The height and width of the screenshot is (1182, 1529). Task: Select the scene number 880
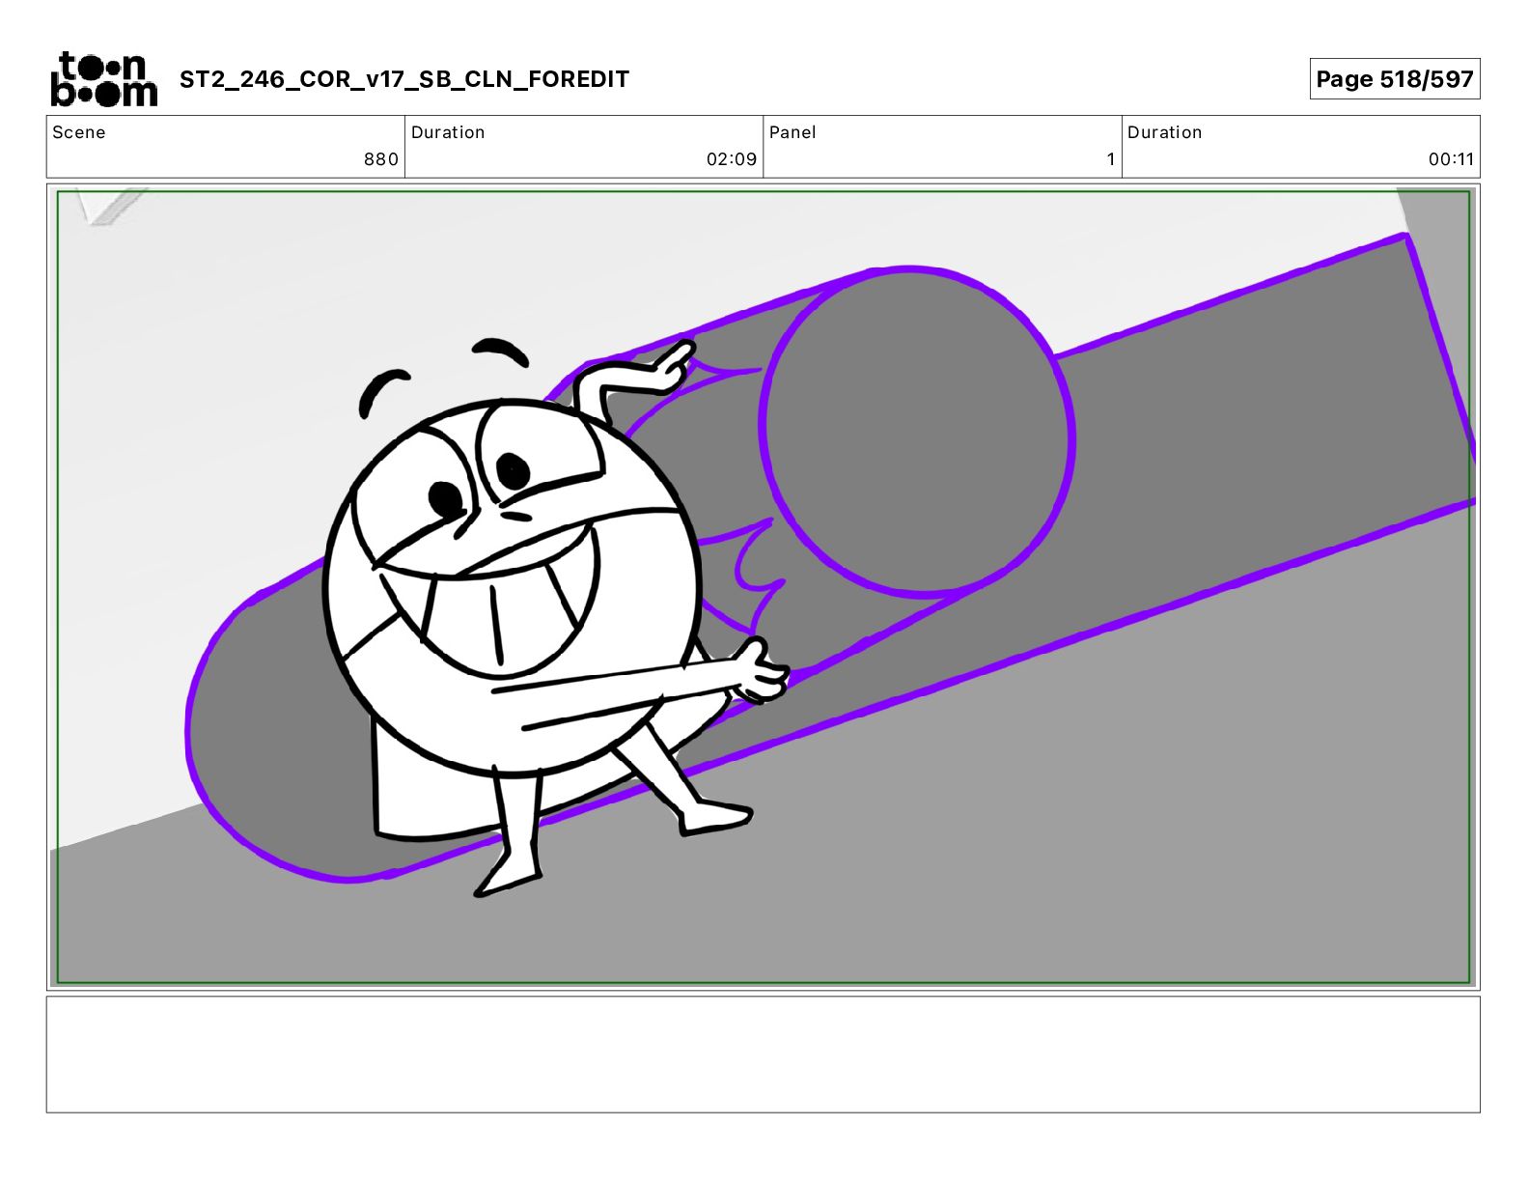pos(381,159)
